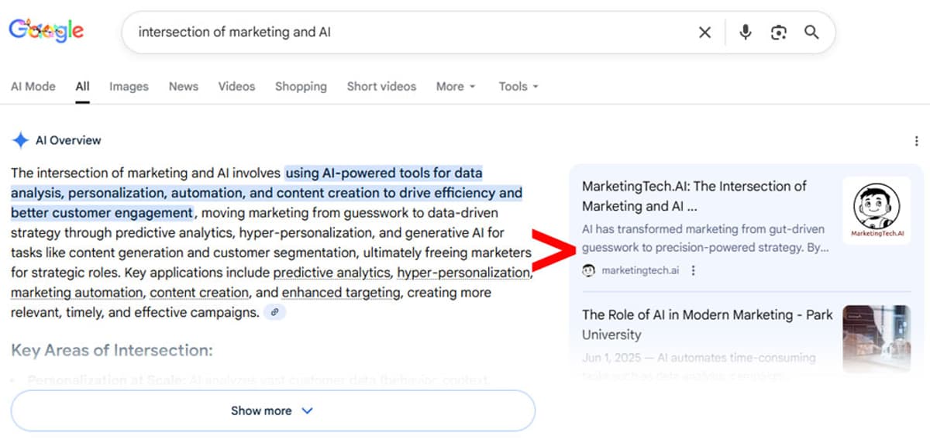Open the Images tab
The image size is (930, 443).
coord(129,86)
